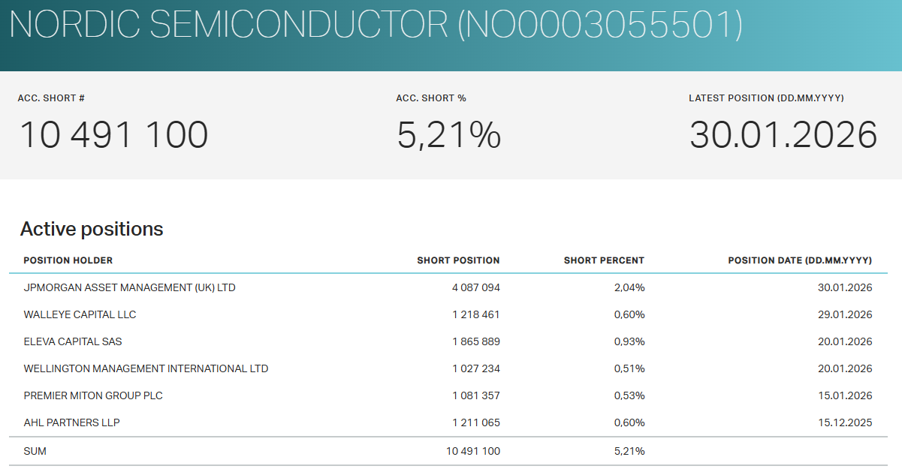Click the Nordic Semiconductor page title
The image size is (902, 475).
[376, 26]
